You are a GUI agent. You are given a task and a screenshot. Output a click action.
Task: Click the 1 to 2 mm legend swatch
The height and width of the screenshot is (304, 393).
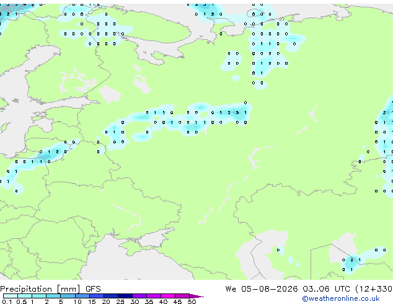(39, 296)
